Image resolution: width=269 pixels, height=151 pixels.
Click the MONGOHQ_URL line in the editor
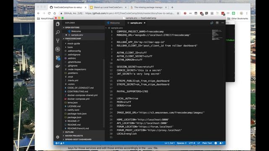click(x=153, y=35)
